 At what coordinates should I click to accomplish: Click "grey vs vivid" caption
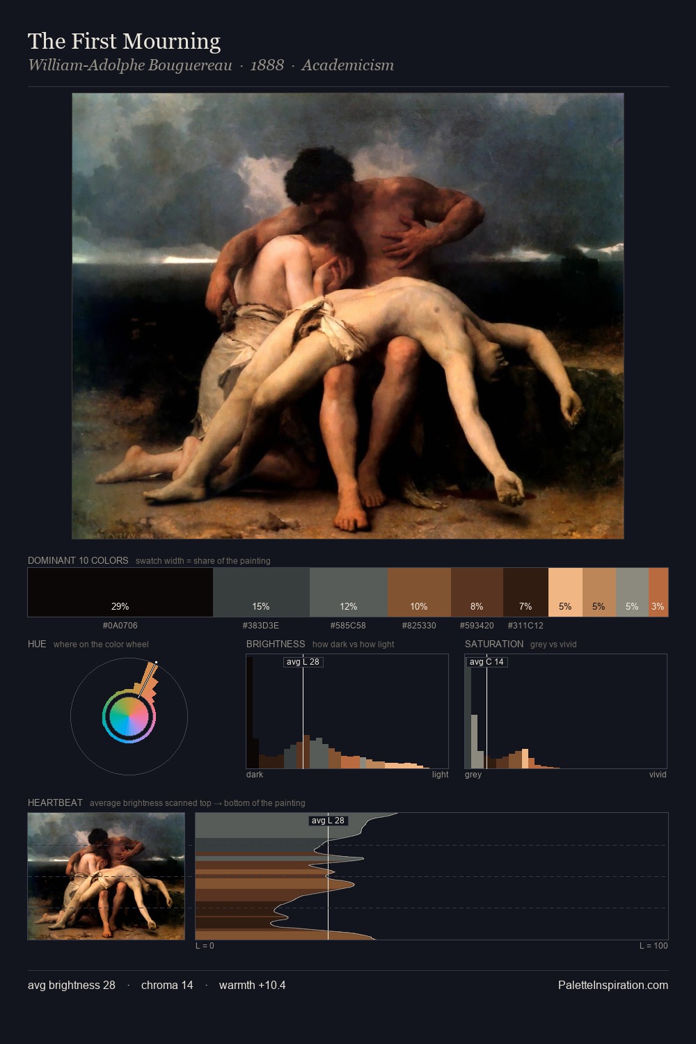pyautogui.click(x=553, y=644)
